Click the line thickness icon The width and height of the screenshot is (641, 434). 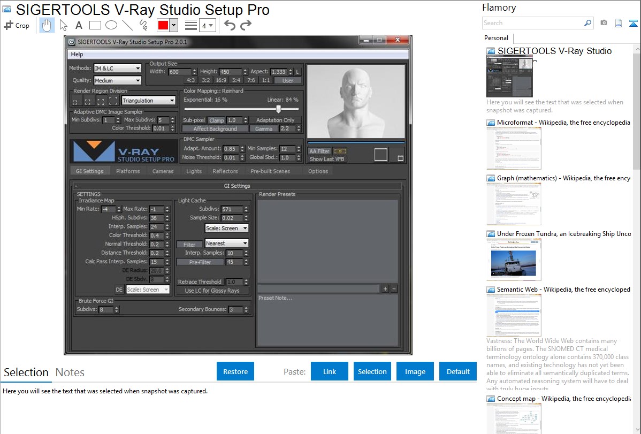(x=191, y=25)
